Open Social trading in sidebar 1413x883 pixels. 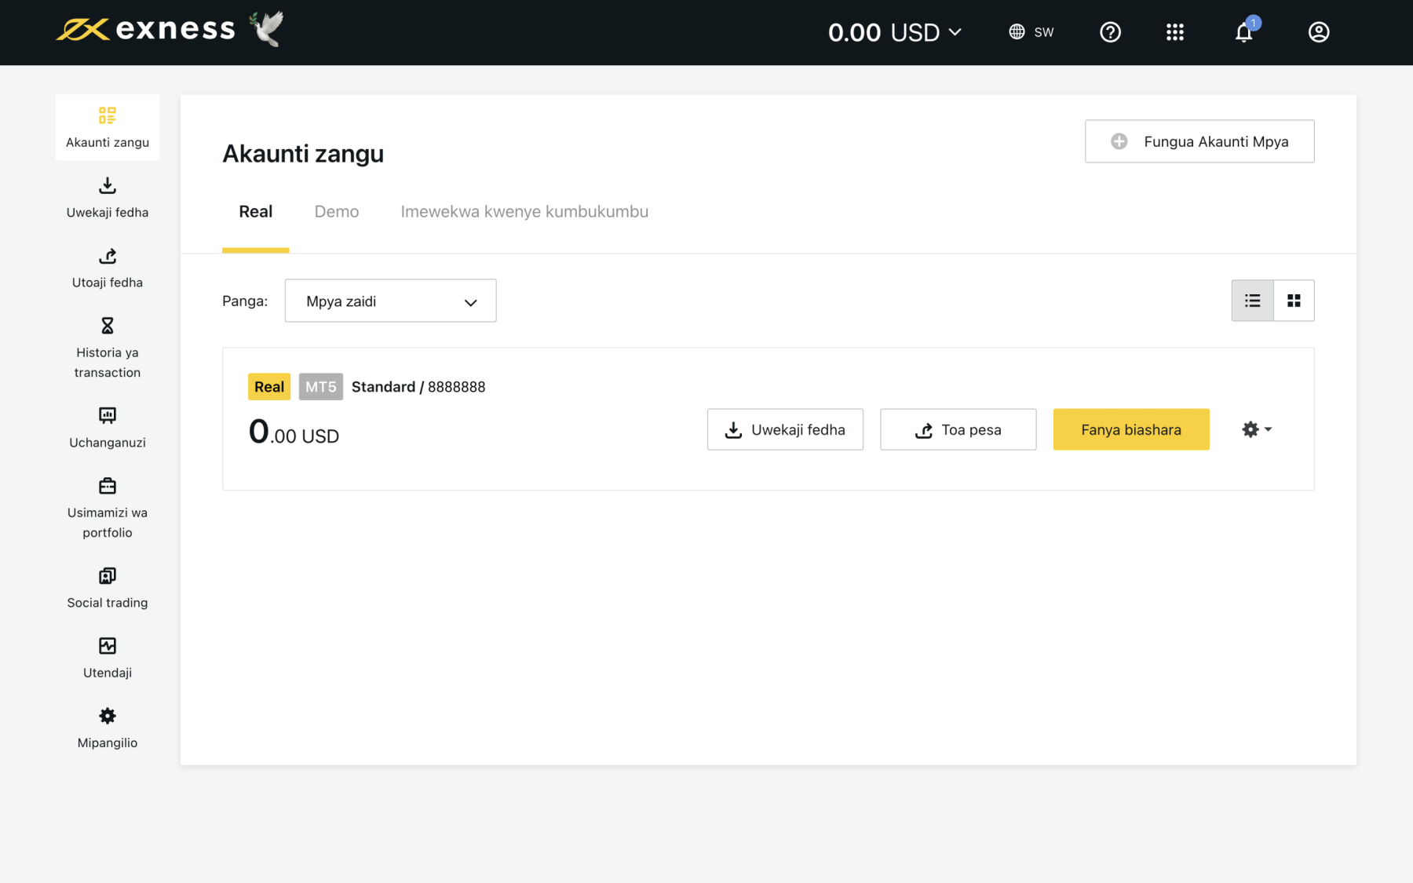pos(108,588)
